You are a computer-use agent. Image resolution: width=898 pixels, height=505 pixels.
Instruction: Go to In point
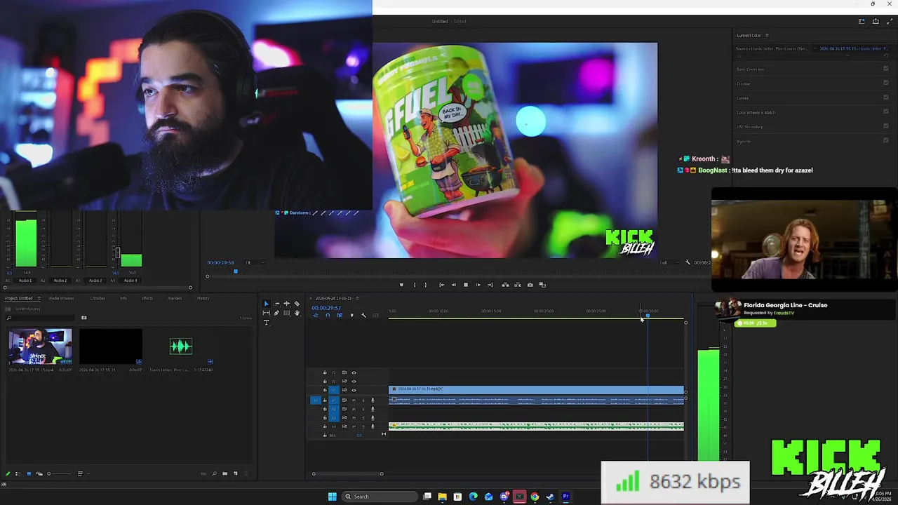442,285
